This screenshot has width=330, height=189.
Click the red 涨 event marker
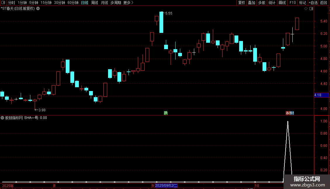click(x=287, y=113)
